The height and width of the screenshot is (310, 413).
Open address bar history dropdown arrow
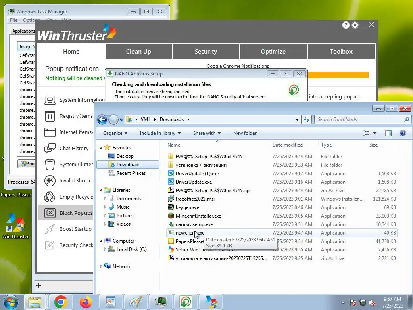tap(297, 119)
